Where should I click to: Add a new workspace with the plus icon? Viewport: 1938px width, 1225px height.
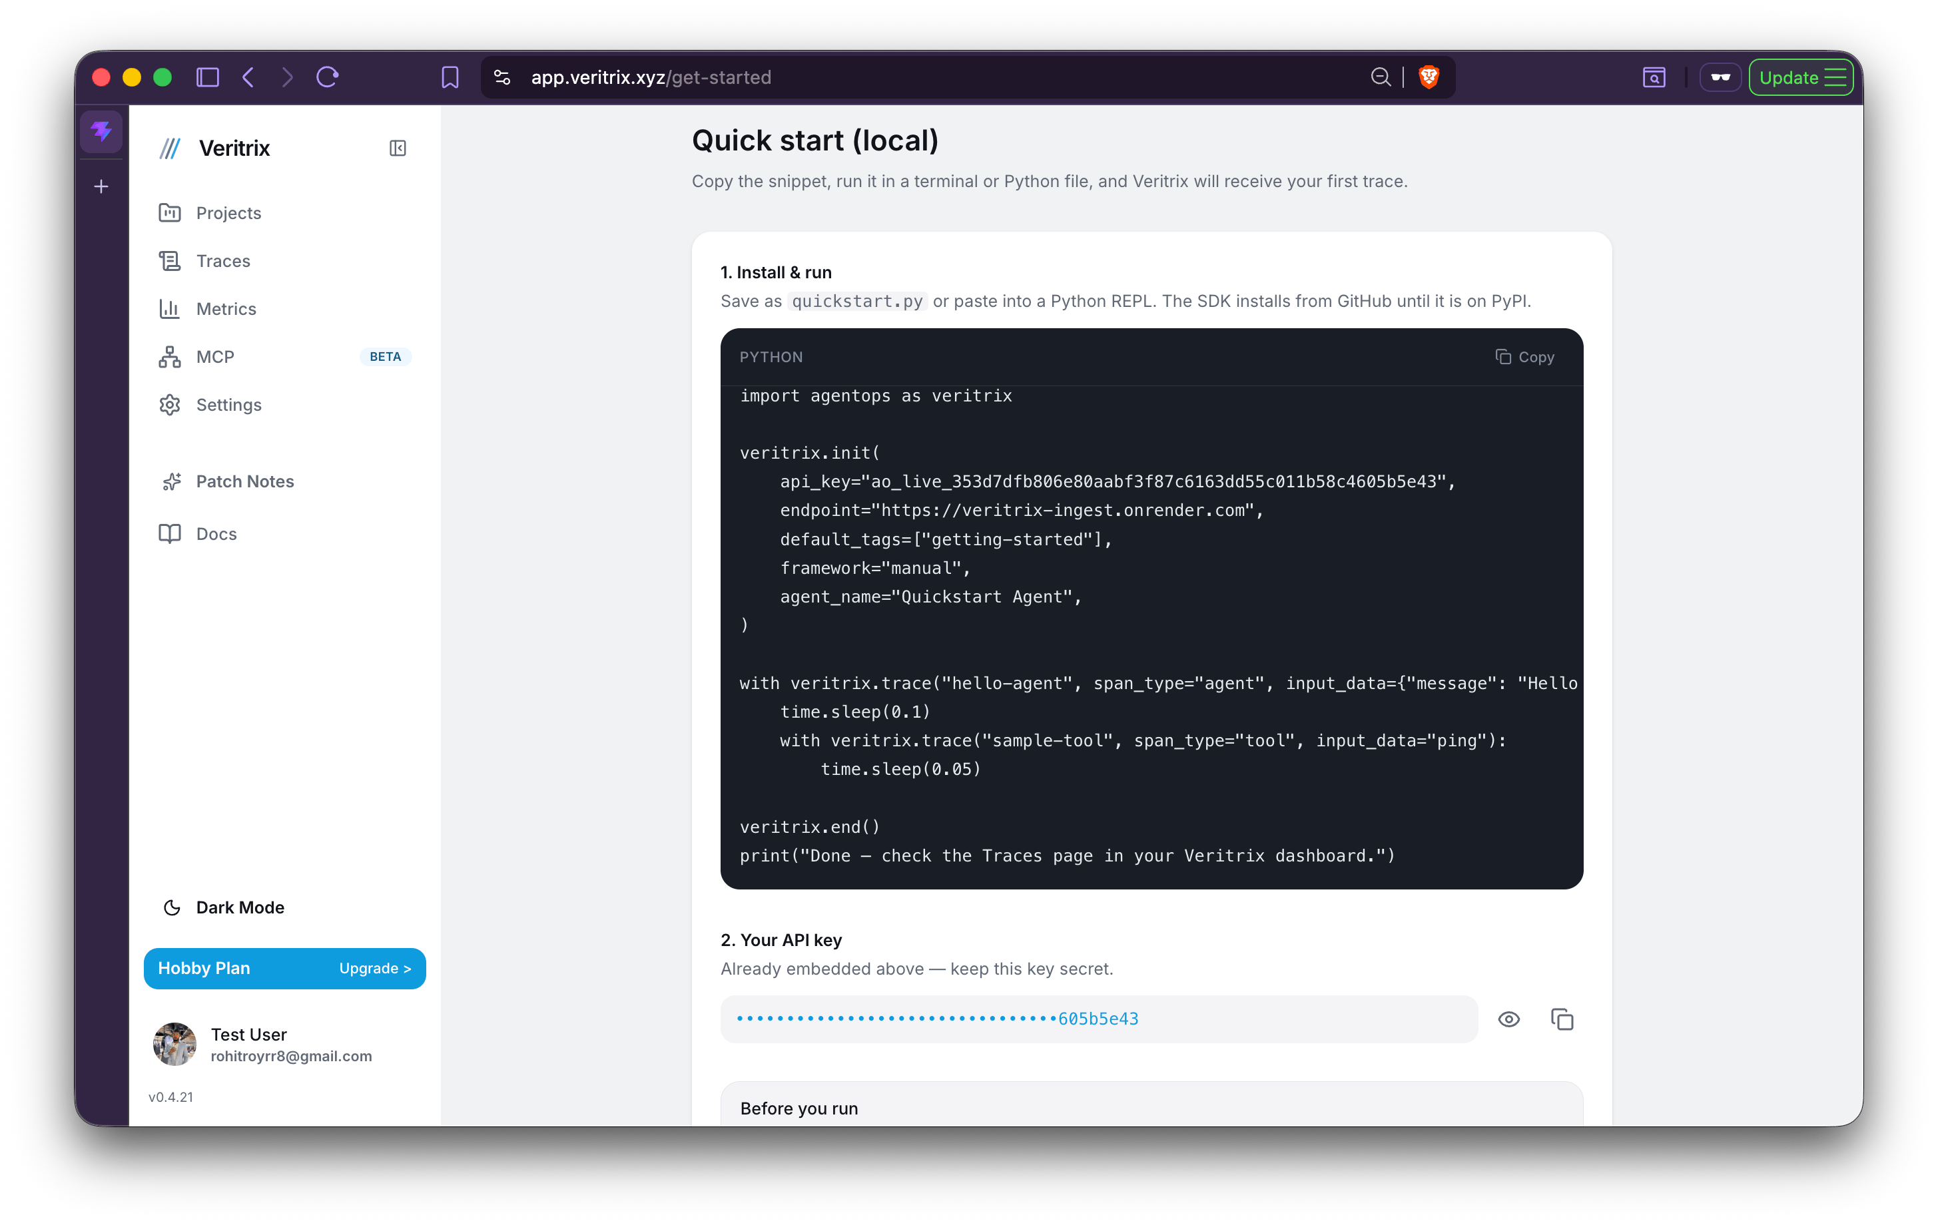pyautogui.click(x=101, y=186)
